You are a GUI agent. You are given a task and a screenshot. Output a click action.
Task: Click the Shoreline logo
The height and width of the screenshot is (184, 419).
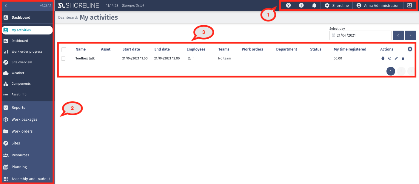tap(79, 5)
